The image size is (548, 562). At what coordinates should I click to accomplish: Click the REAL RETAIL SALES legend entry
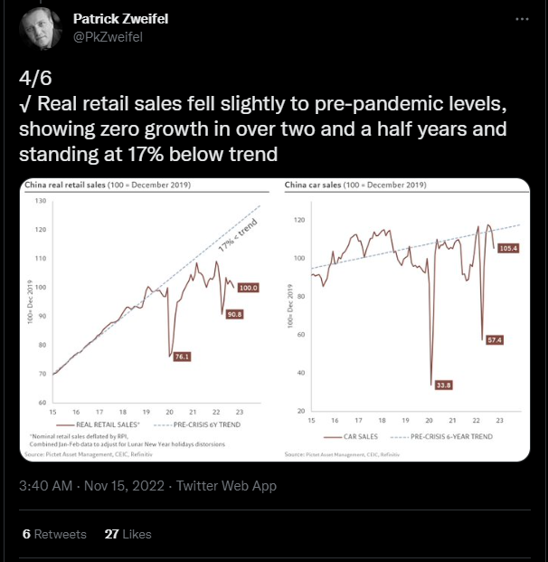point(99,424)
